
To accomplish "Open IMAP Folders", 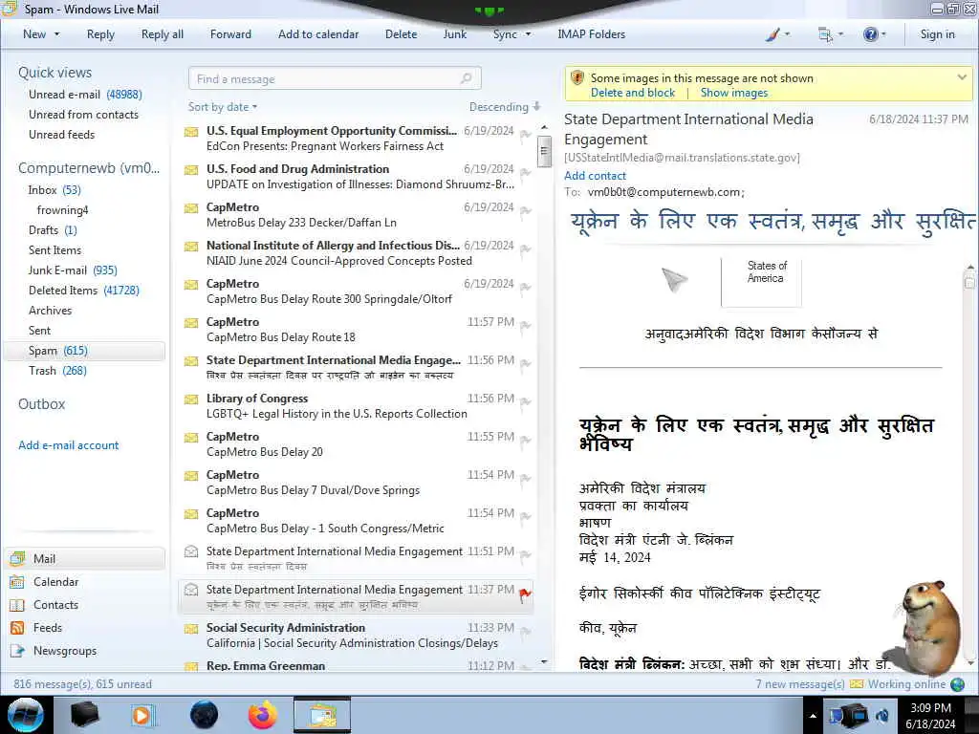I will pos(591,34).
